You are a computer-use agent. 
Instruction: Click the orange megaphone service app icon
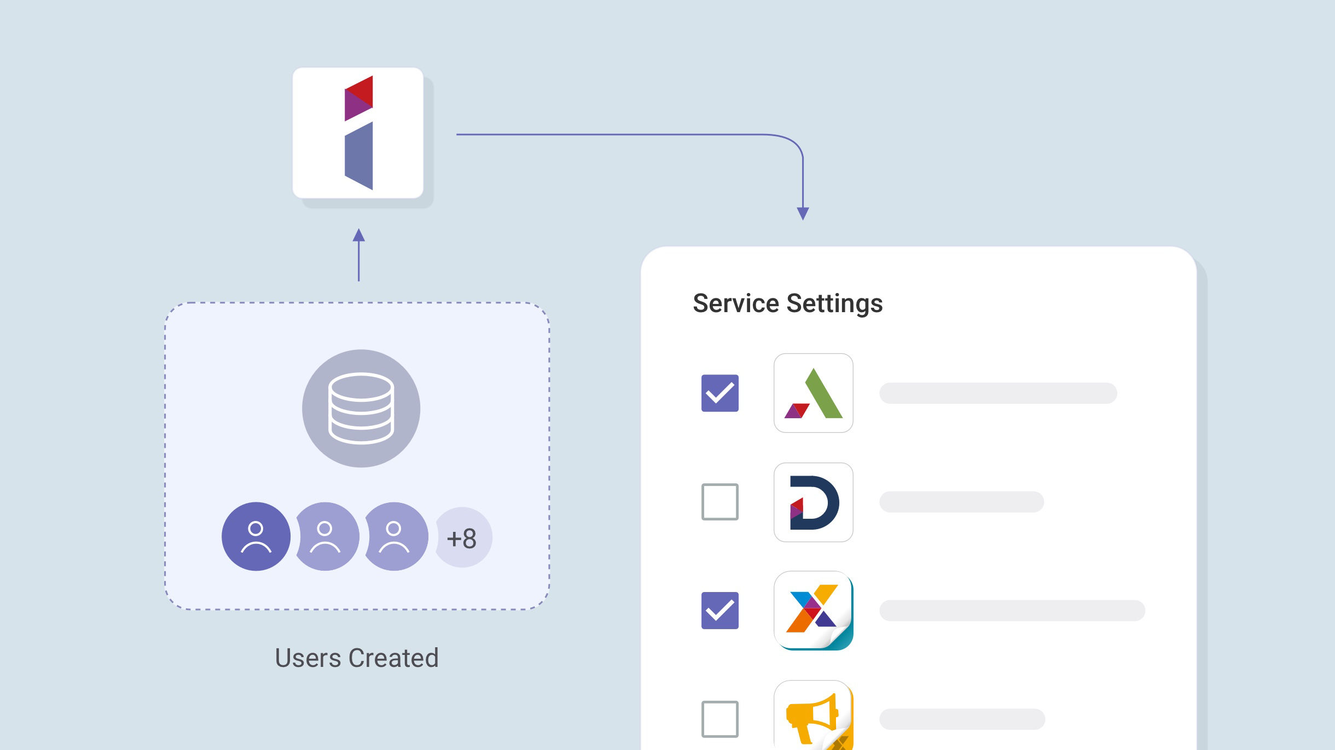coord(813,715)
